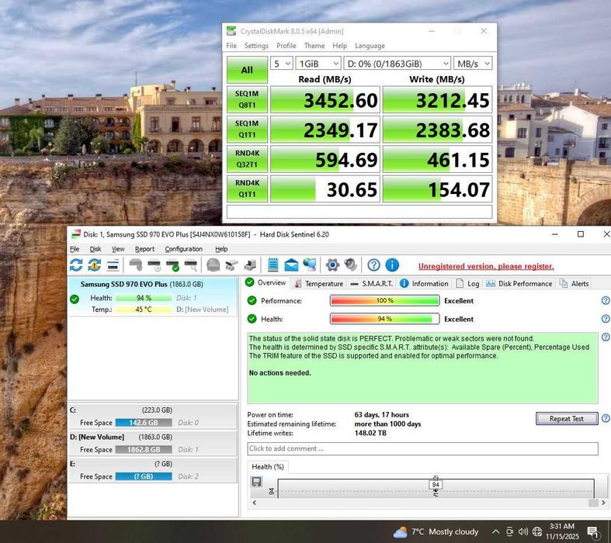611x543 pixels.
Task: Click the Hard Disk Sentinel title bar icon
Action: (76, 234)
